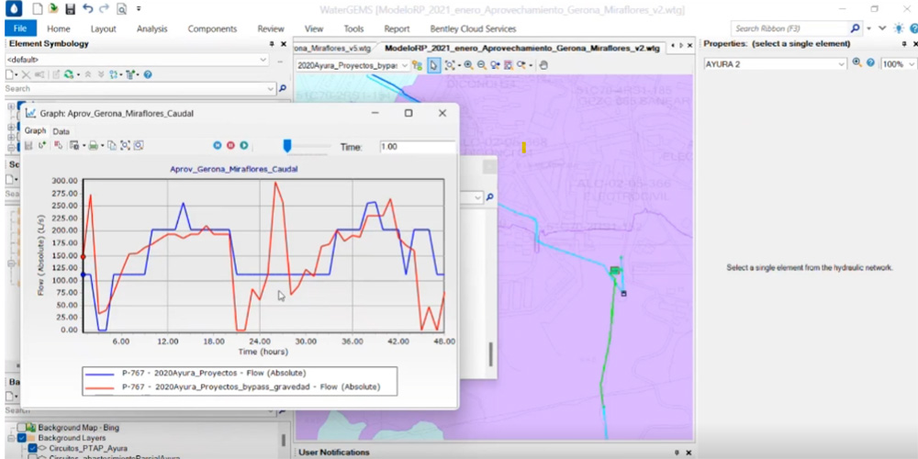Viewport: 918px width, 459px height.
Task: Click the Refresh icon in Element Symbology toolbar
Action: 70,74
